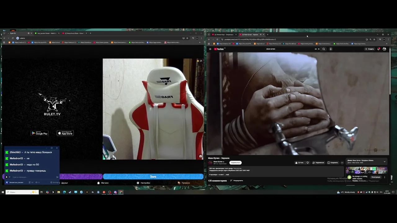Open the Магазин section on Rulet.tv

(103, 183)
